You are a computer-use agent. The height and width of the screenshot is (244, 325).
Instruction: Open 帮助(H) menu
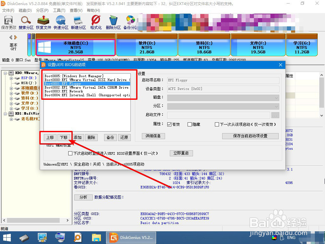(x=93, y=10)
